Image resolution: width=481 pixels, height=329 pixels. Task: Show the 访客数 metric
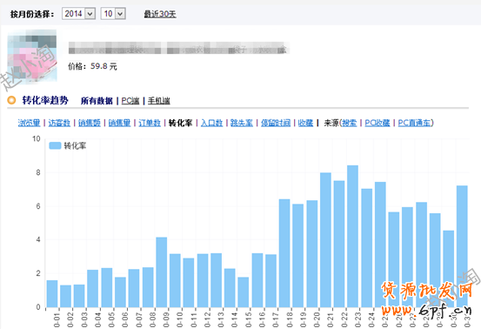59,123
